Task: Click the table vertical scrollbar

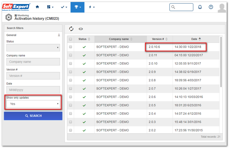Action: tap(221, 62)
